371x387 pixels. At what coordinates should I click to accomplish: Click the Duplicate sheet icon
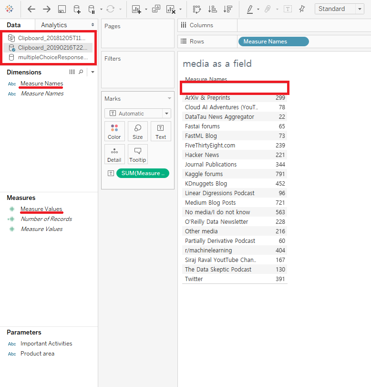click(x=156, y=9)
